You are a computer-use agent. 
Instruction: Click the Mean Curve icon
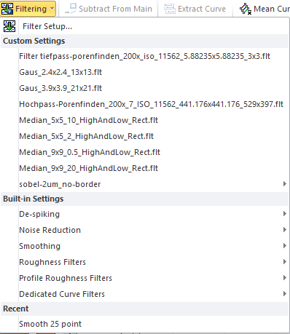click(x=246, y=9)
